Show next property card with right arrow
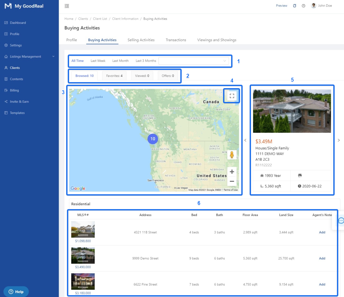344x297 pixels. coord(339,140)
